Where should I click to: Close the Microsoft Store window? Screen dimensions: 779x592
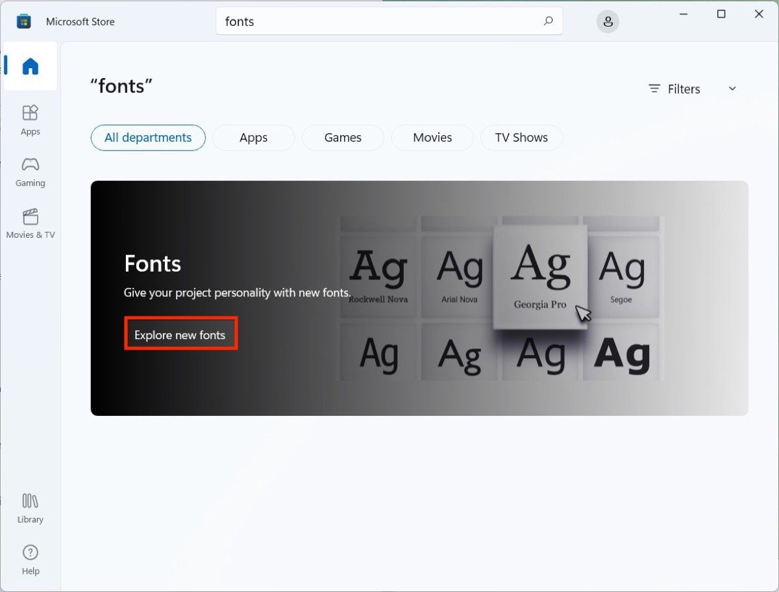pos(759,14)
